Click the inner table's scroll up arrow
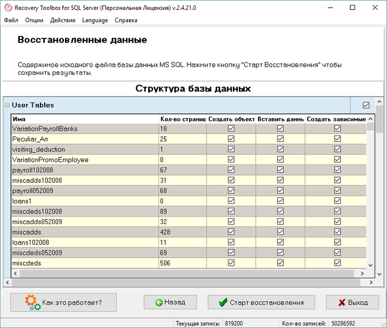The height and width of the screenshot is (328, 387). click(371, 119)
